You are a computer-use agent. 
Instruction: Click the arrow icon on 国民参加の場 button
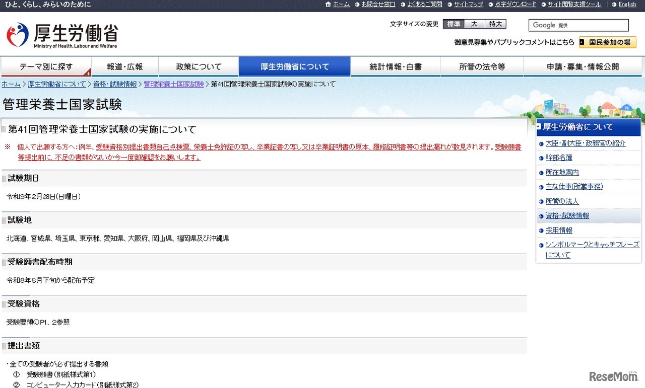pos(582,42)
